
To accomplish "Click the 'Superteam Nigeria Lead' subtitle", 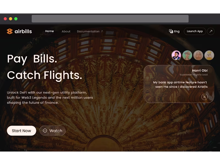I will pos(194,75).
